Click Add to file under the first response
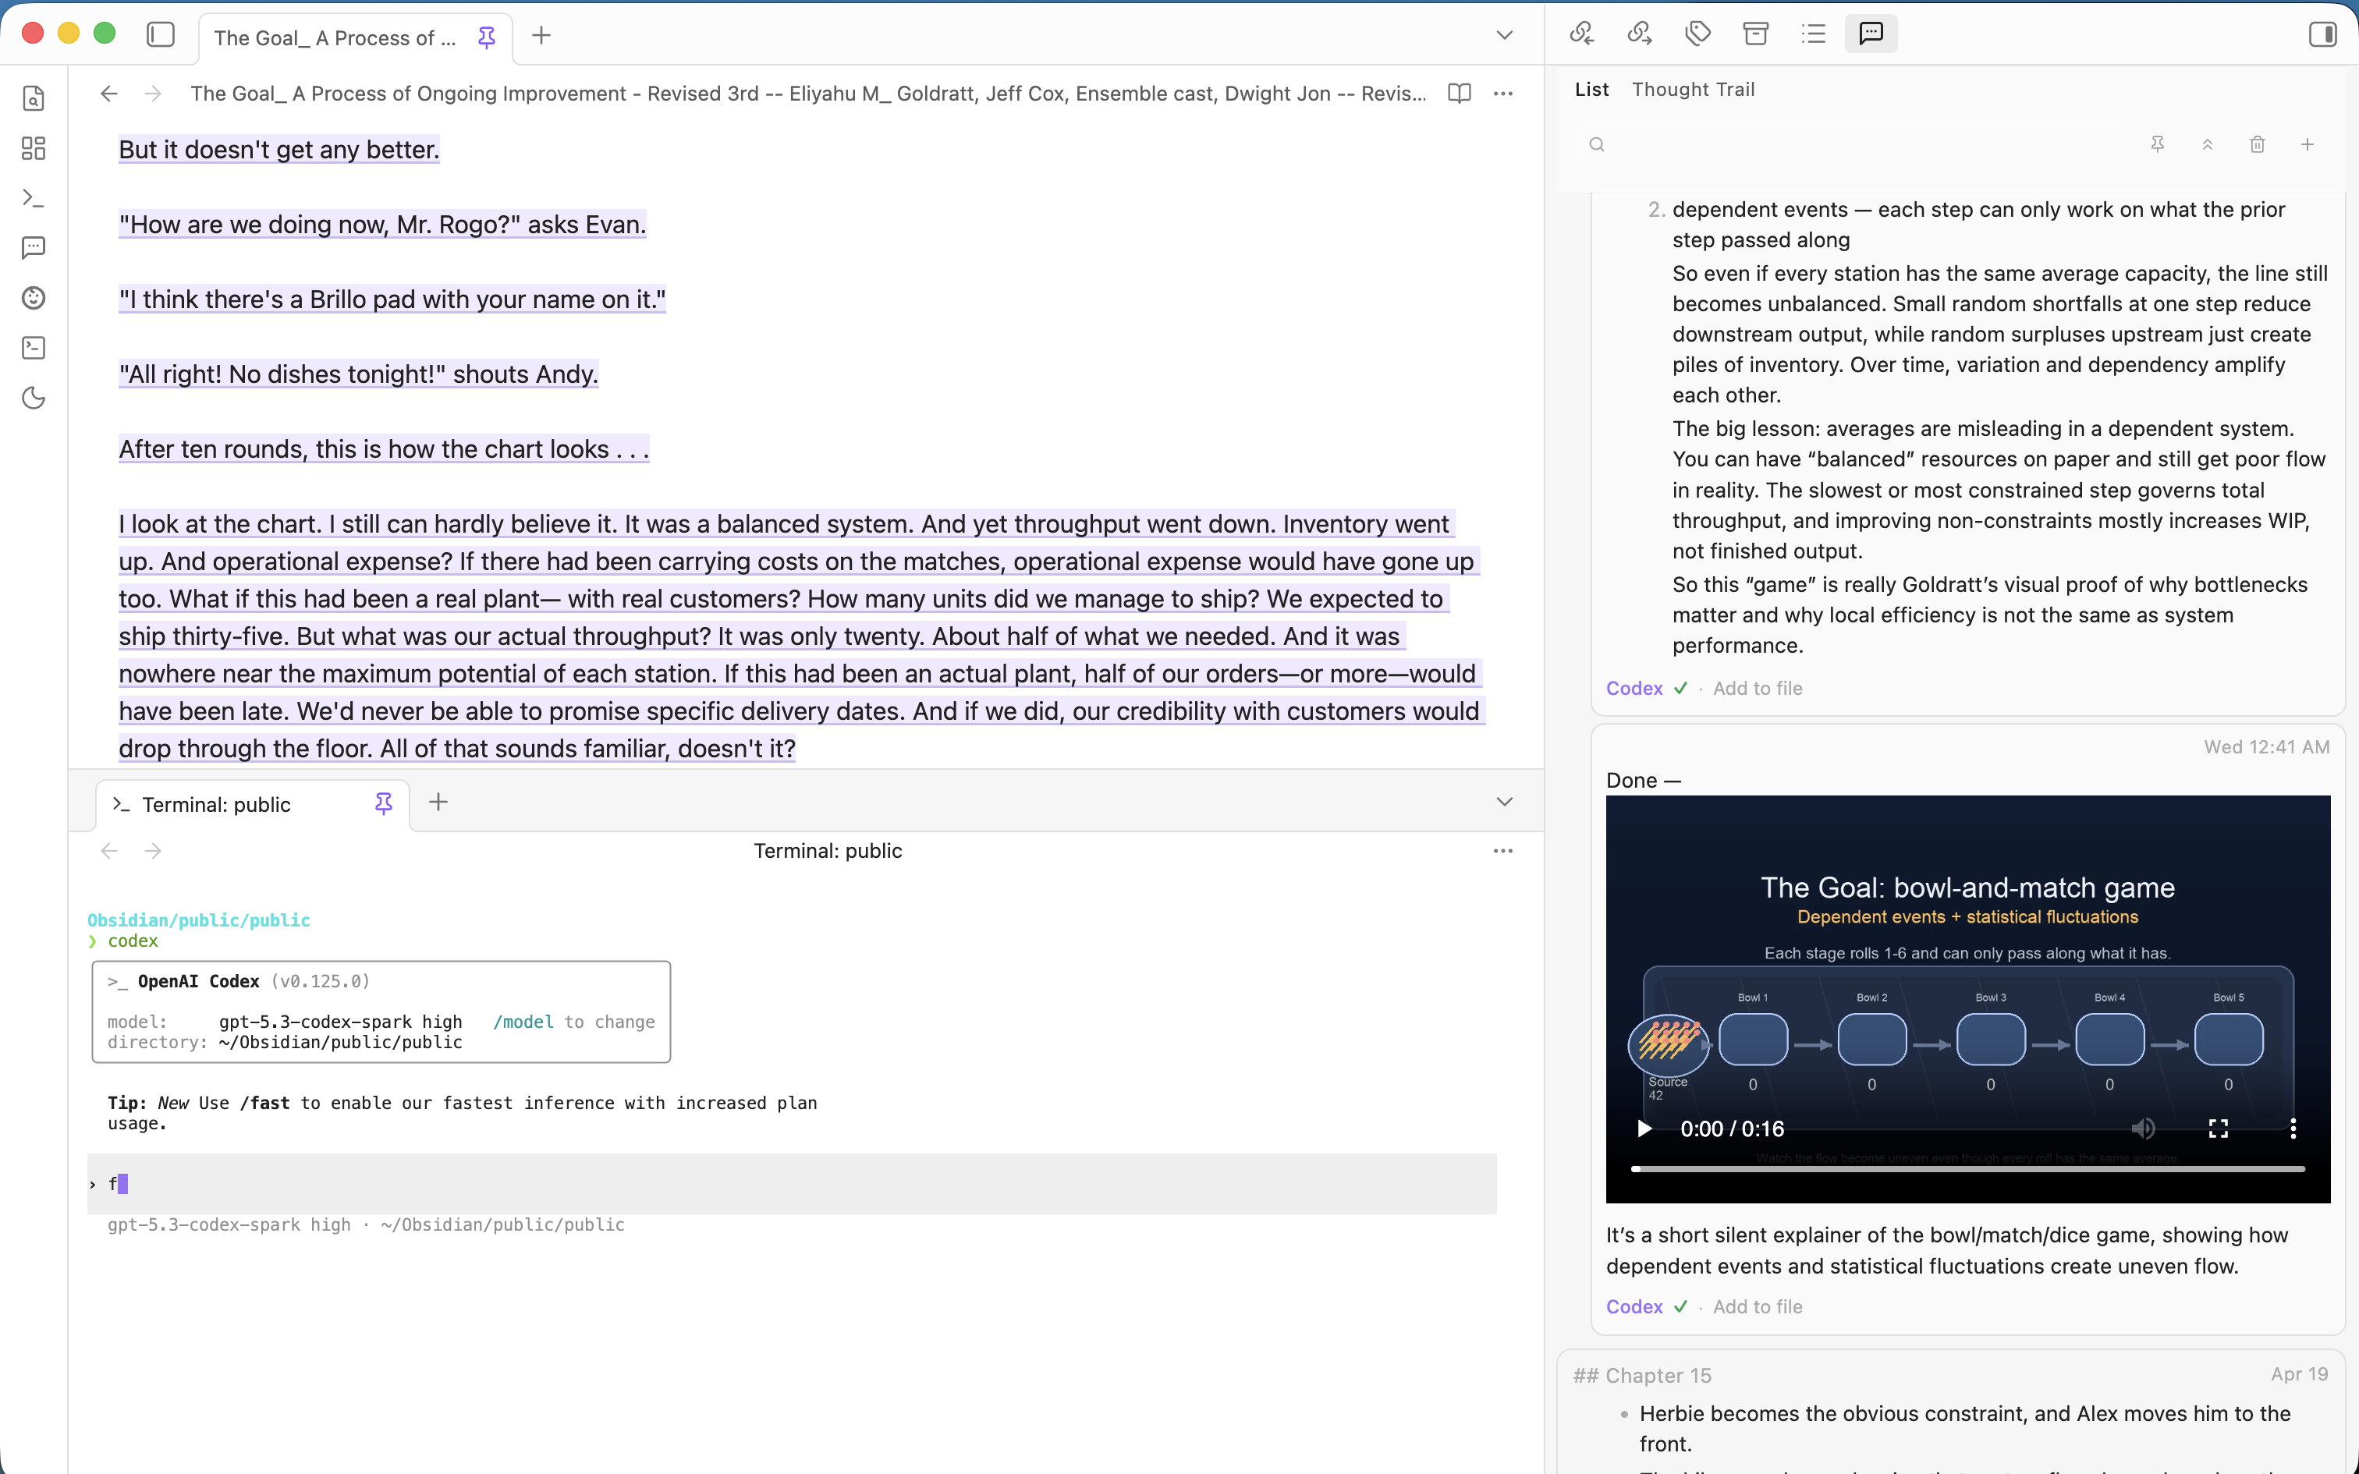The image size is (2359, 1474). click(x=1758, y=688)
